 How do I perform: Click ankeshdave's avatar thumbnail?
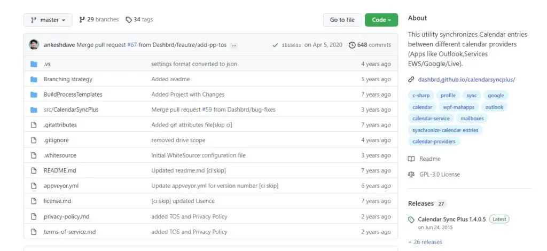[34, 45]
